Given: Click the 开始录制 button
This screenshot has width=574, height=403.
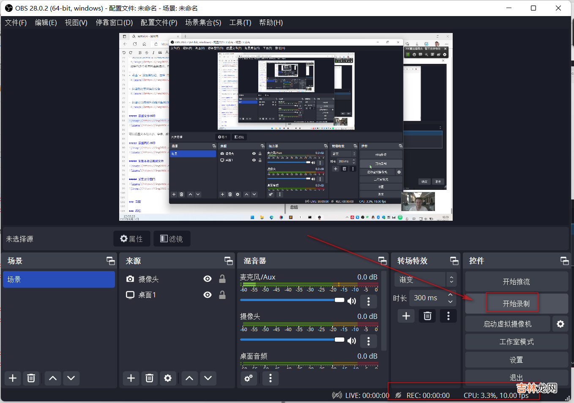Looking at the screenshot, I should (x=516, y=304).
